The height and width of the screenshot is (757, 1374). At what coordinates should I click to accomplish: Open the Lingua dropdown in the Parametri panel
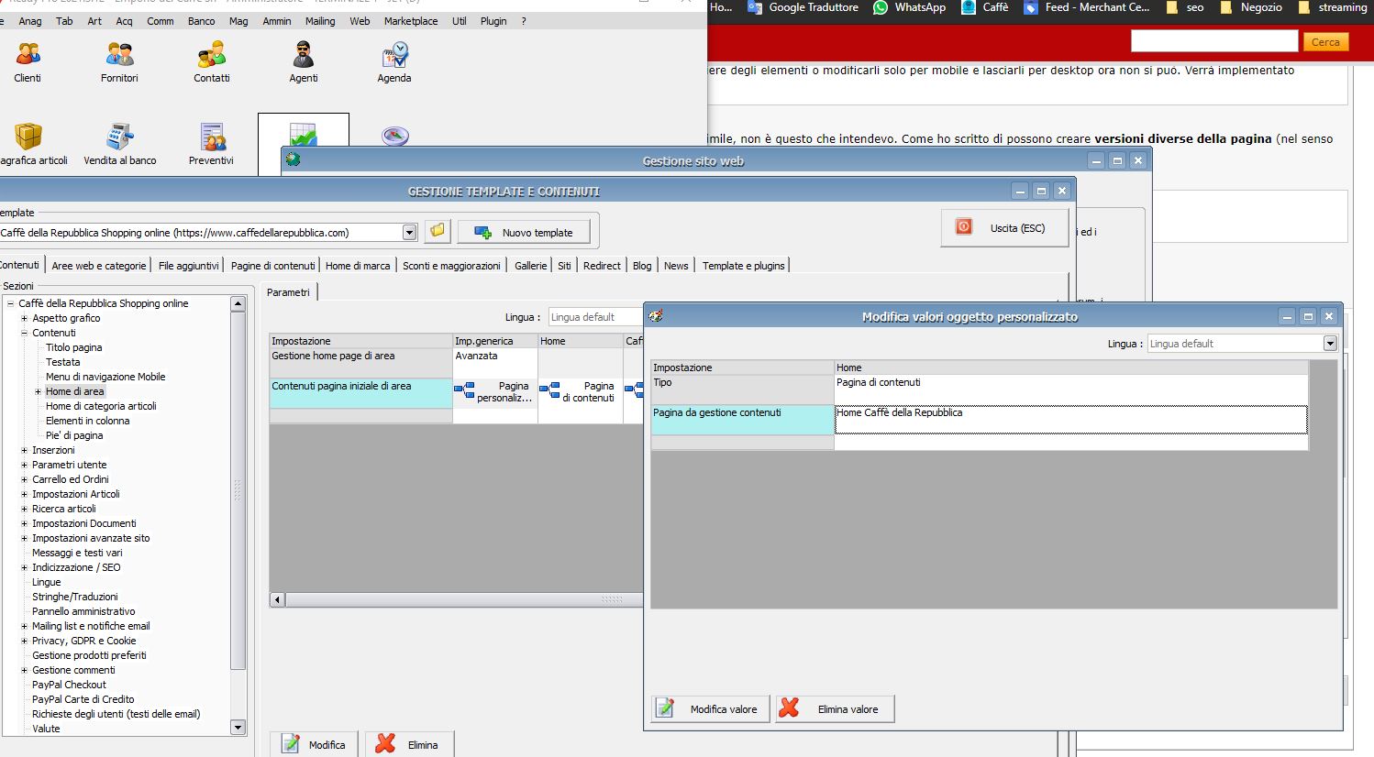coord(594,317)
